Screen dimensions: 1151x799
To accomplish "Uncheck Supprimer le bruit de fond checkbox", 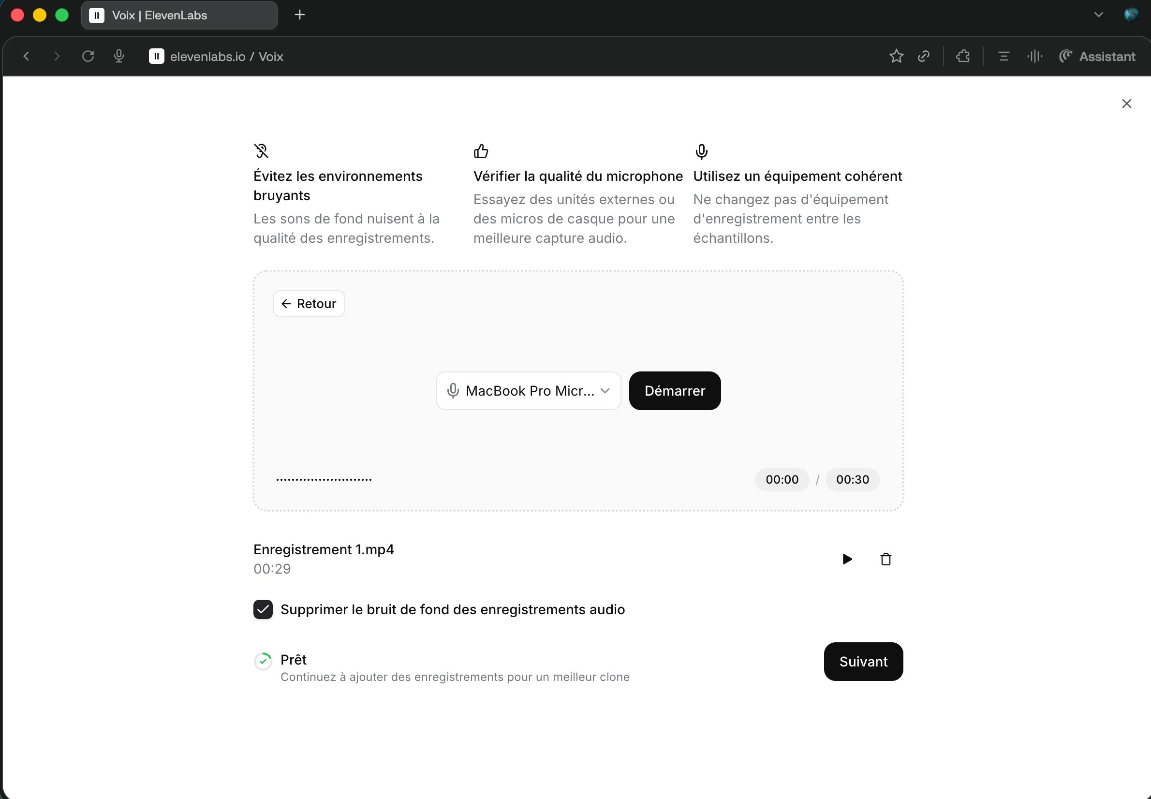I will click(x=263, y=609).
